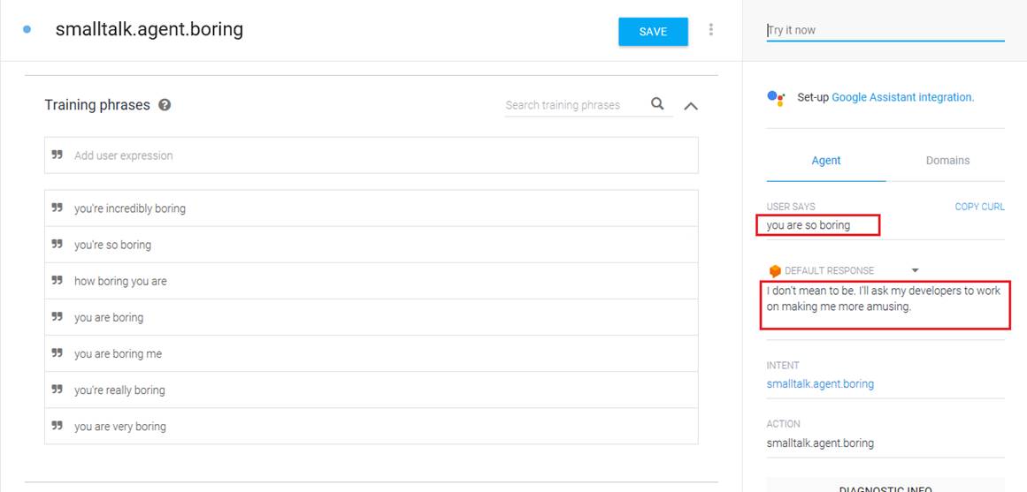This screenshot has width=1027, height=492.
Task: Click the blue status dot beside intent name
Action: pyautogui.click(x=27, y=30)
